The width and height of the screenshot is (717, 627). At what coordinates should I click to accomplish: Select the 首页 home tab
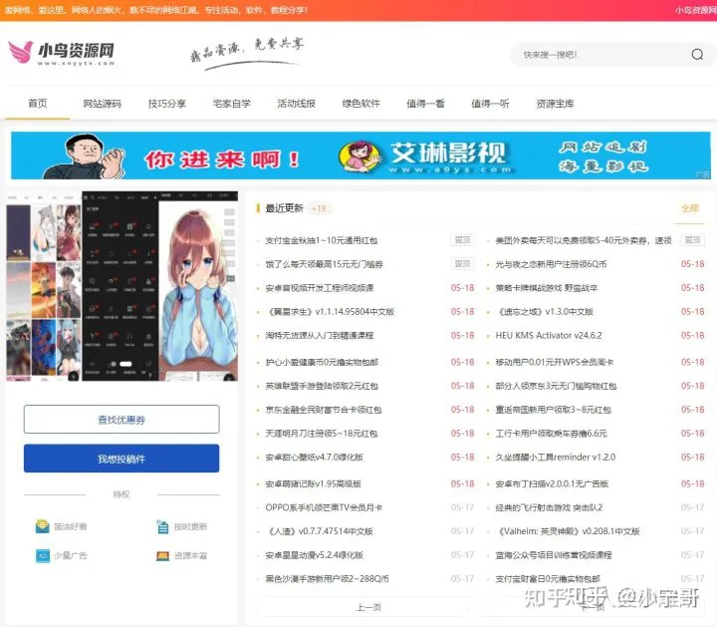tap(38, 104)
